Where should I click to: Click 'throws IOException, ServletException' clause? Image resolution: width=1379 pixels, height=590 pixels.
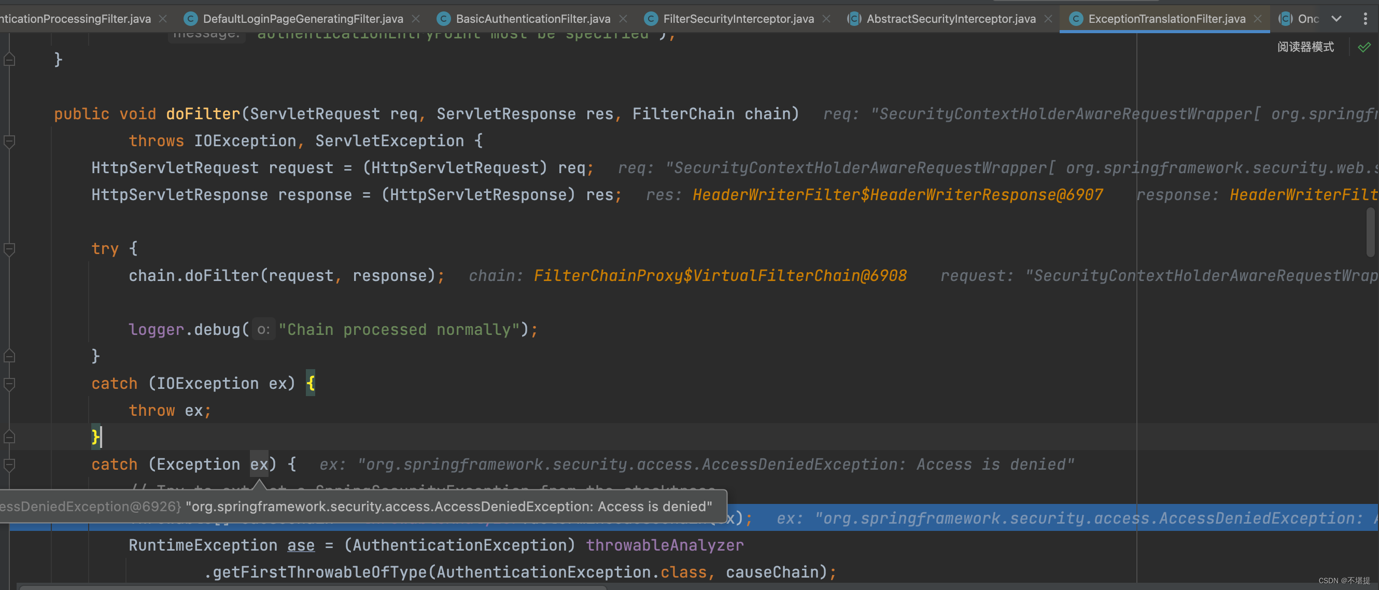pos(296,141)
